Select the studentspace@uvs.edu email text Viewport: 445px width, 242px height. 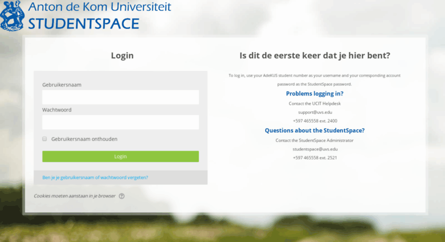click(315, 149)
